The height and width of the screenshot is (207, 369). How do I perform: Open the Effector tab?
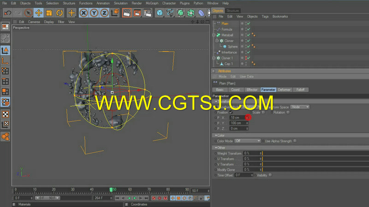point(252,90)
